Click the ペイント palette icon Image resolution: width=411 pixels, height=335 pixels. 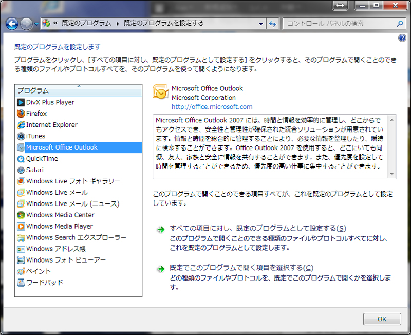pyautogui.click(x=21, y=271)
